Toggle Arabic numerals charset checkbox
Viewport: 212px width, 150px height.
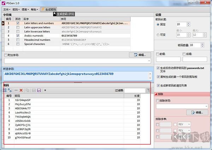18,36
